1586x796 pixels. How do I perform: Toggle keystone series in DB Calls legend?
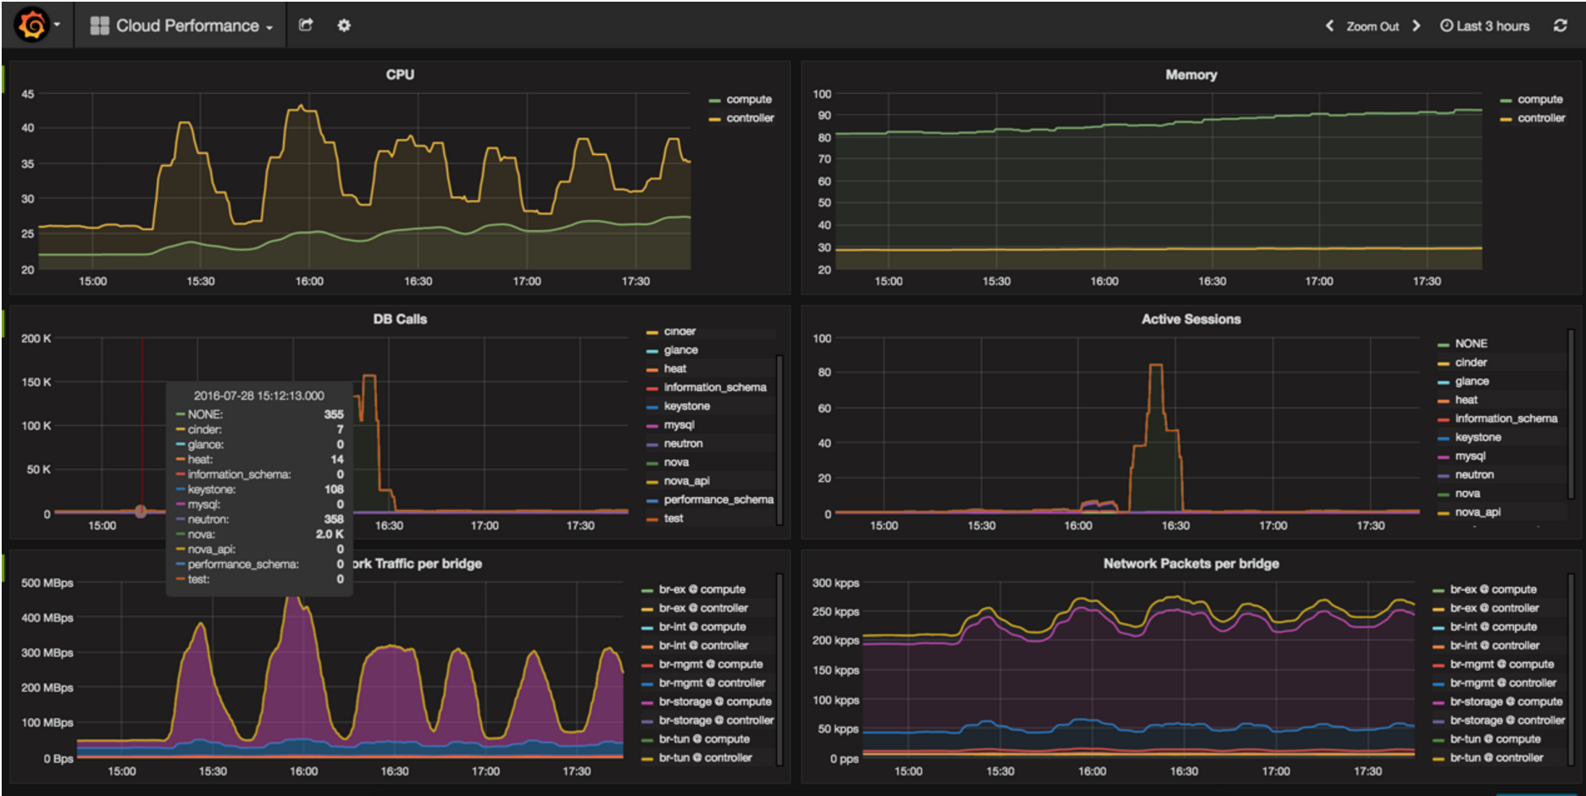point(686,406)
